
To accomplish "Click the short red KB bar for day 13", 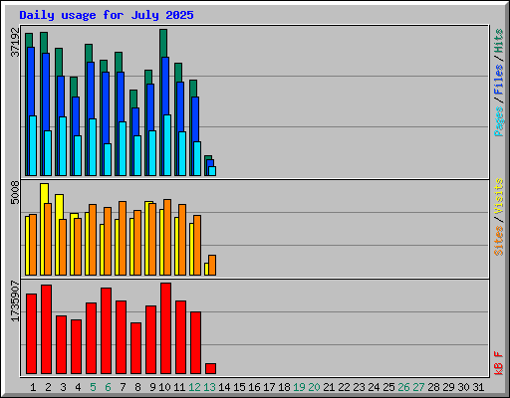I will [x=210, y=369].
